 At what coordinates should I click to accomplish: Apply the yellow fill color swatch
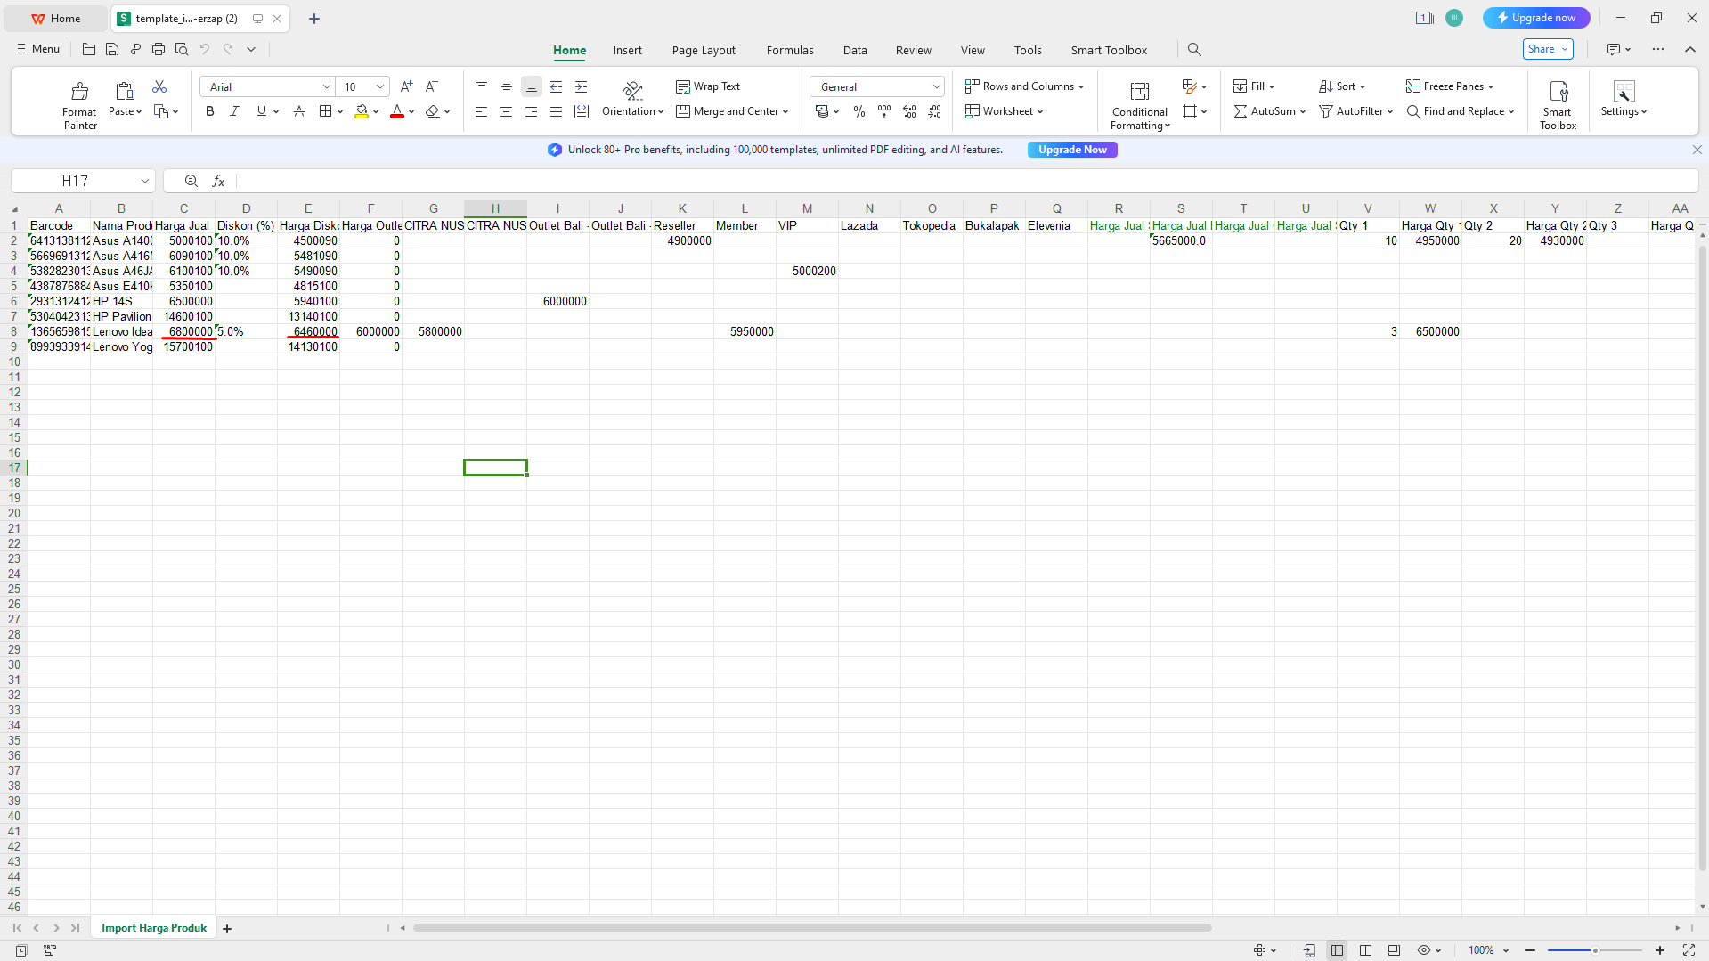click(362, 111)
